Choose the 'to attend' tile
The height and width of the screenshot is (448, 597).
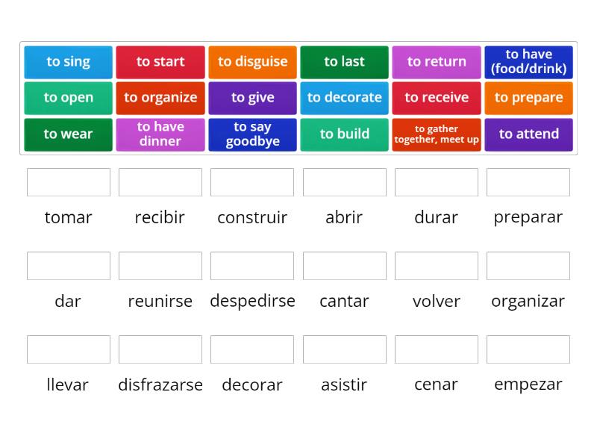tap(528, 134)
